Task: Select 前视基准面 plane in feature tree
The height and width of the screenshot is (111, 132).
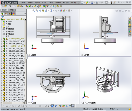Action: pos(10,29)
